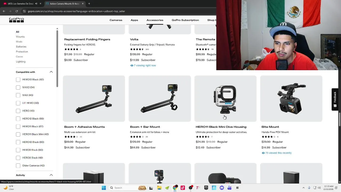Filter by Mods category
Screen dimensions: 341x192
[19, 42]
